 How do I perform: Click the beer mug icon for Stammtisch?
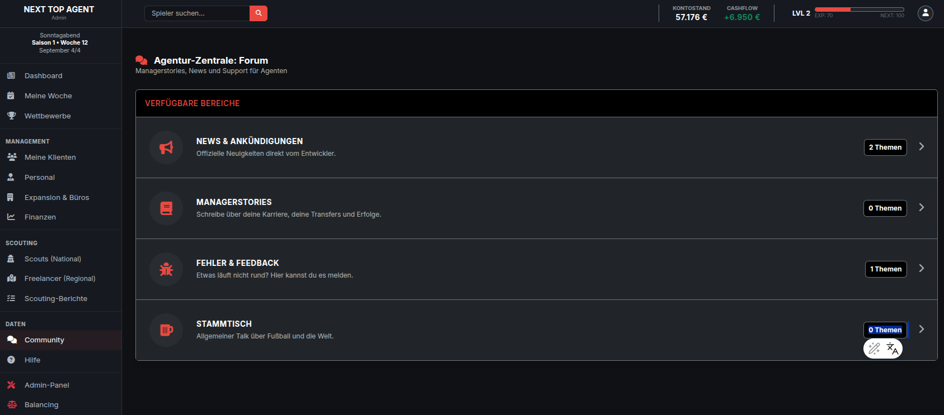[x=166, y=330]
